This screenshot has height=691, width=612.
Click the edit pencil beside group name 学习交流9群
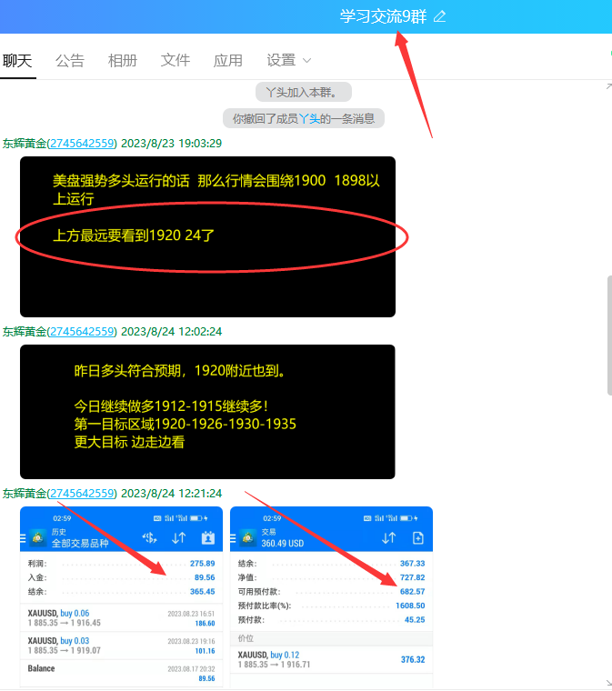[440, 16]
